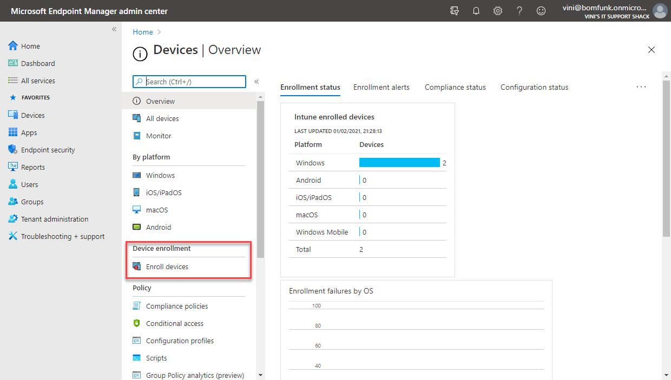The image size is (671, 380).
Task: Collapse the Devices menu pane
Action: click(x=256, y=82)
